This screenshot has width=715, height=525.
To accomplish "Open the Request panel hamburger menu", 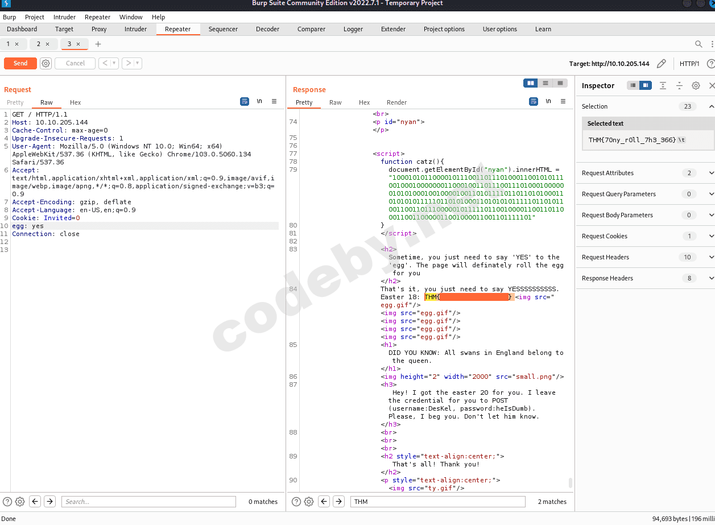I will 274,102.
